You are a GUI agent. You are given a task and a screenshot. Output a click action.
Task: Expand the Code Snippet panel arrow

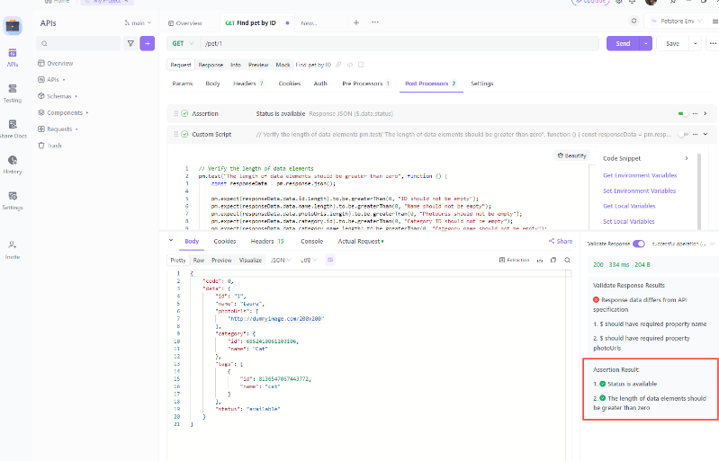[x=687, y=158]
